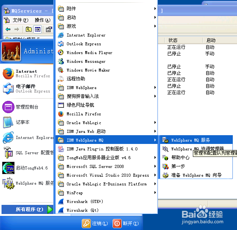Click properties icon in MQServices toolbar

coord(49,29)
